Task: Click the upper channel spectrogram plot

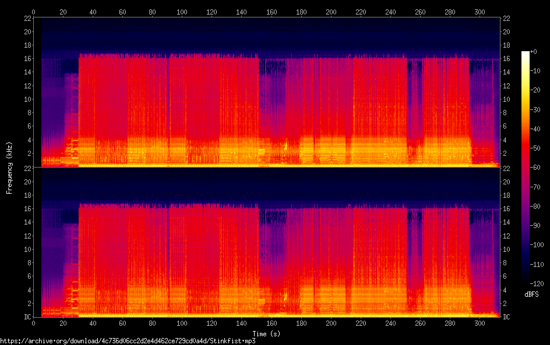Action: pyautogui.click(x=267, y=92)
